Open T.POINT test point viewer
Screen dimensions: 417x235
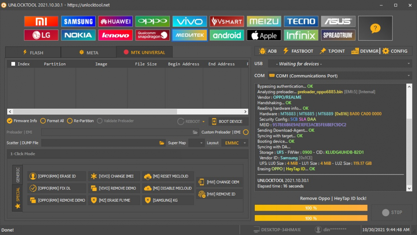[x=332, y=51]
